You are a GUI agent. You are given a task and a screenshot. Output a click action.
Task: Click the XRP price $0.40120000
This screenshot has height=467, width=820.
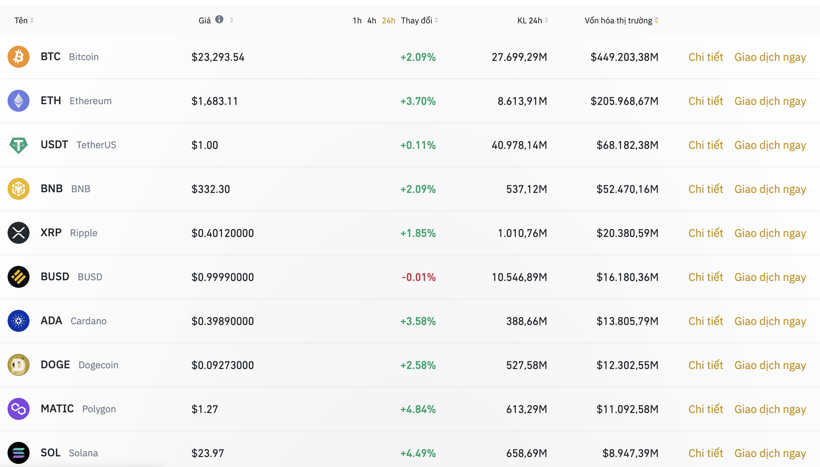click(x=223, y=233)
